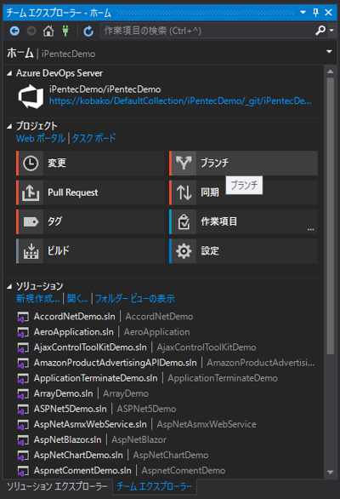
Task: Open the ビルド tile
Action: (x=90, y=251)
